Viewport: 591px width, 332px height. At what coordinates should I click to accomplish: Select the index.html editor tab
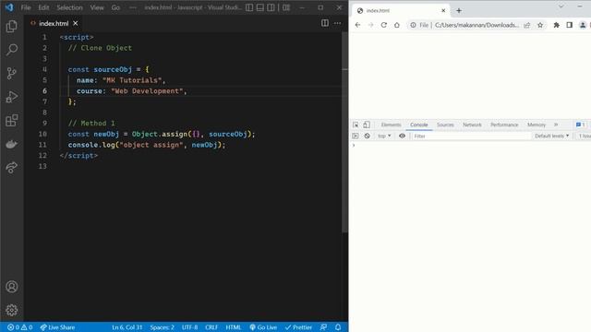54,23
